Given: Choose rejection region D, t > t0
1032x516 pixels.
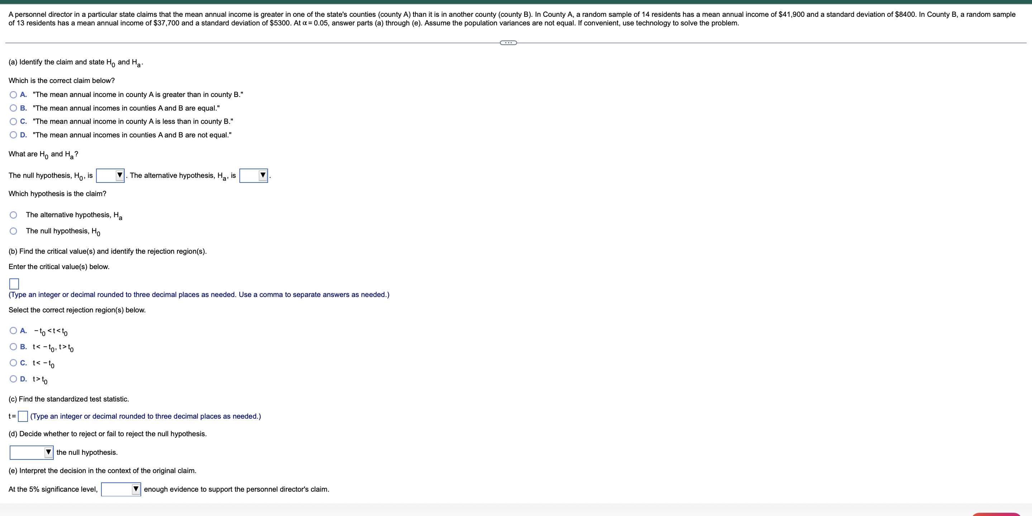Looking at the screenshot, I should (x=13, y=378).
